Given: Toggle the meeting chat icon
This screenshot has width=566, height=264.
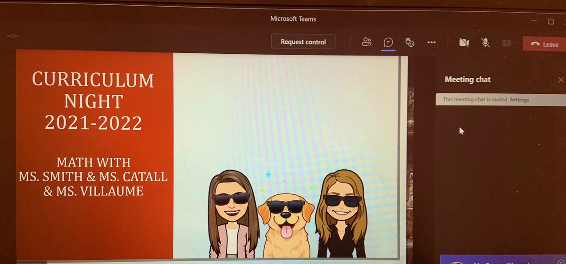Looking at the screenshot, I should click(x=388, y=42).
